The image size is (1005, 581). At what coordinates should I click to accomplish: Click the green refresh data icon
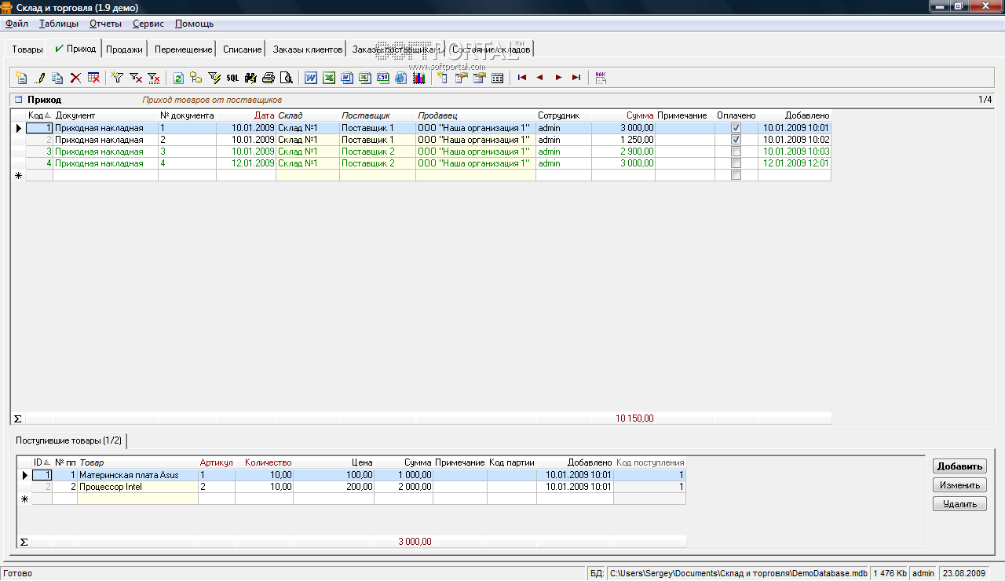coord(178,78)
